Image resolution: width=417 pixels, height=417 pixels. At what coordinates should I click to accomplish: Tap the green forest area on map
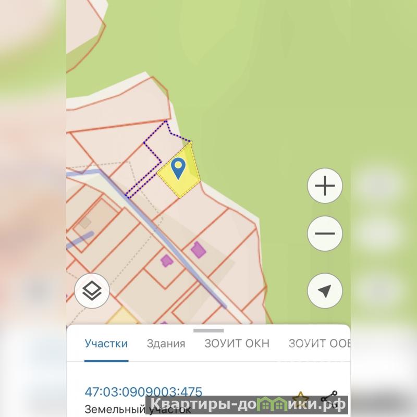(x=266, y=93)
